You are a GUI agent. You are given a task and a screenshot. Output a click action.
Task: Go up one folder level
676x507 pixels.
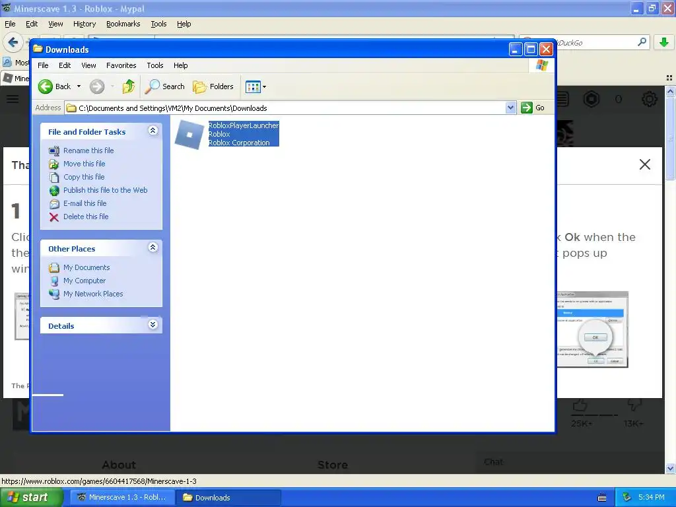pos(129,86)
